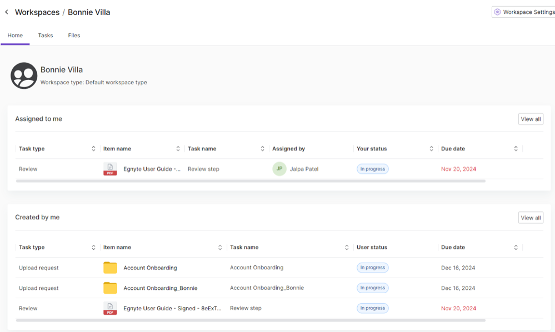Click the PDF icon for Egnyte User Guide
The width and height of the screenshot is (555, 332).
109,169
